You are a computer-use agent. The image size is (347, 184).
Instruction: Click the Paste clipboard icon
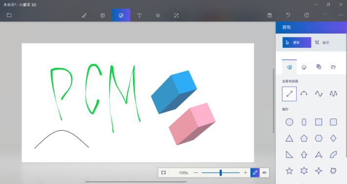pyautogui.click(x=270, y=15)
